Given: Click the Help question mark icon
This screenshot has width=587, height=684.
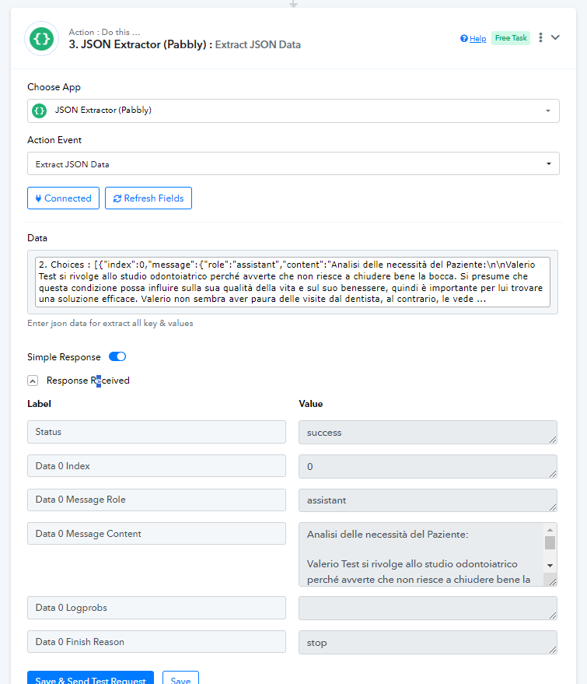Looking at the screenshot, I should tap(463, 38).
